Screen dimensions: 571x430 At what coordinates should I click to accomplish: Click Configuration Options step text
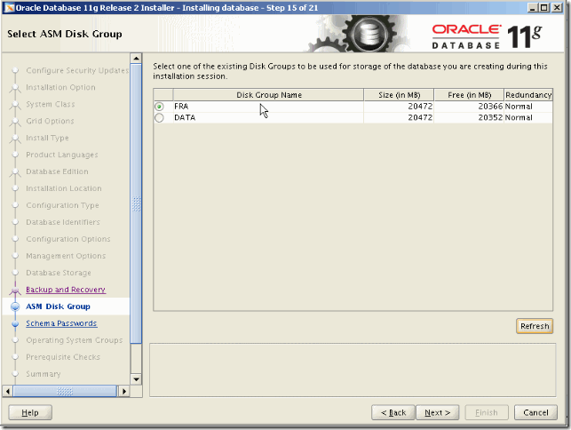pyautogui.click(x=68, y=239)
